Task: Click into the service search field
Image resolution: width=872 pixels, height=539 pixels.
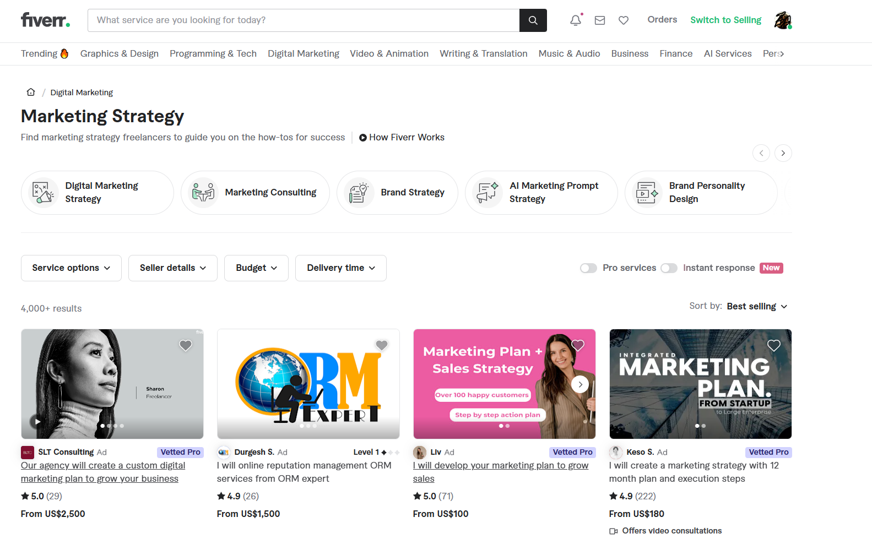Action: (x=303, y=20)
